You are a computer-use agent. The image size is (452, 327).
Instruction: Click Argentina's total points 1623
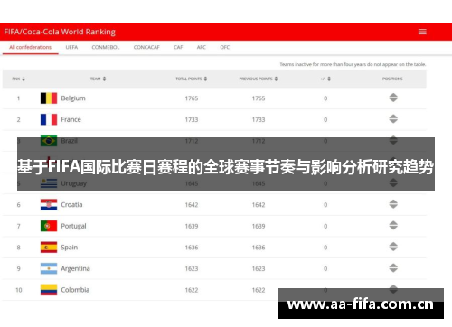[x=192, y=268]
